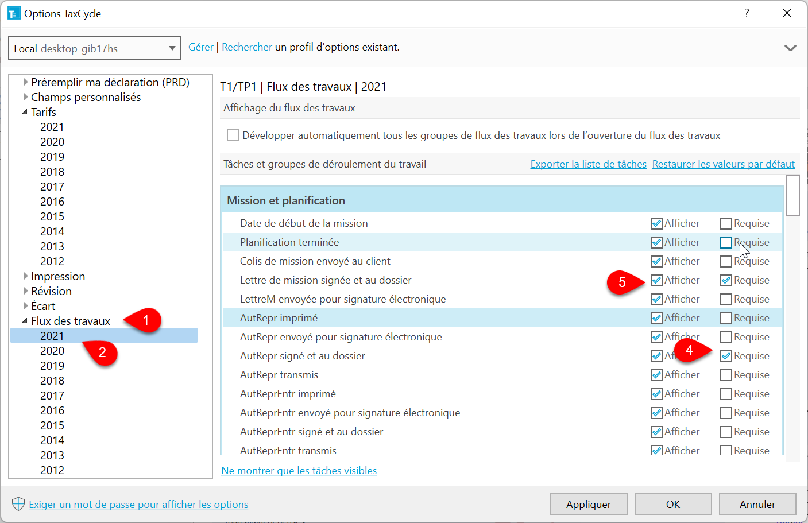808x523 pixels.
Task: Click Exporter la liste de tâches link
Action: (x=589, y=164)
